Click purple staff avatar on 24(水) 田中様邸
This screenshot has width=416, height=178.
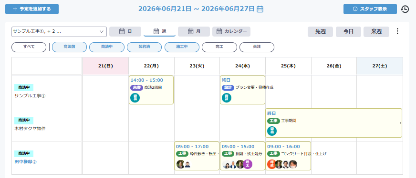point(248,164)
